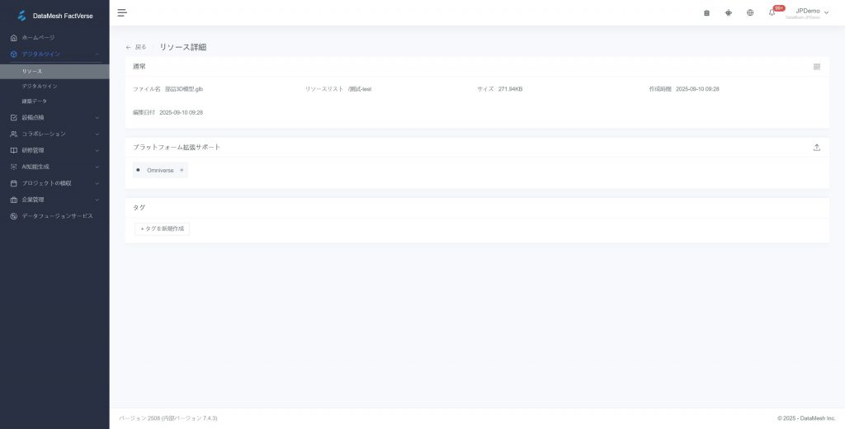Image resolution: width=845 pixels, height=429 pixels.
Task: Open the robot assistant icon
Action: click(x=728, y=12)
